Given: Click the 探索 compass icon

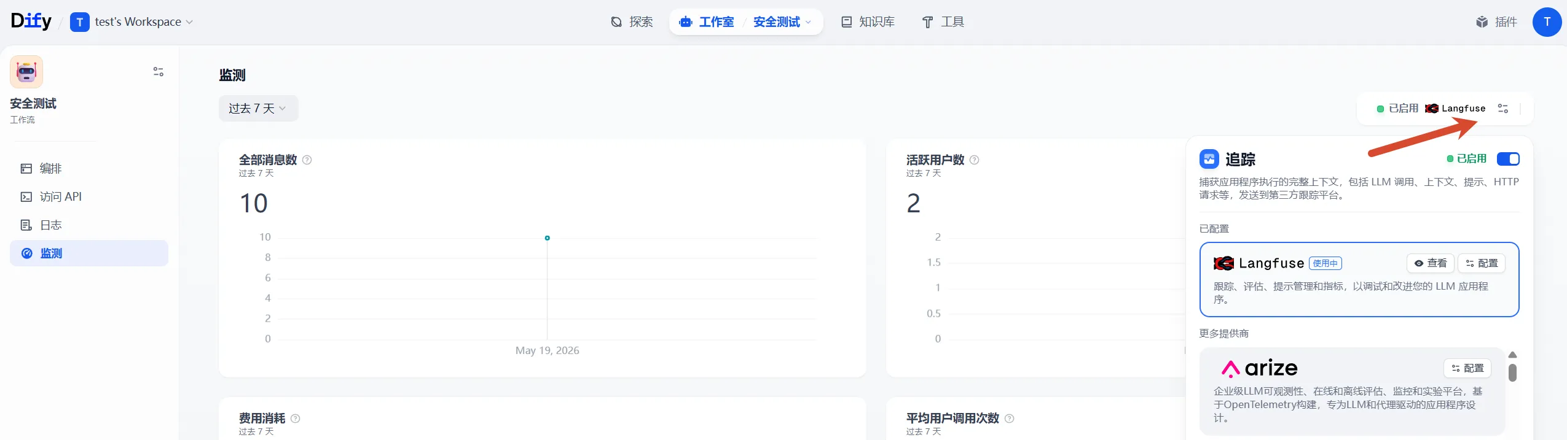Looking at the screenshot, I should (x=616, y=22).
